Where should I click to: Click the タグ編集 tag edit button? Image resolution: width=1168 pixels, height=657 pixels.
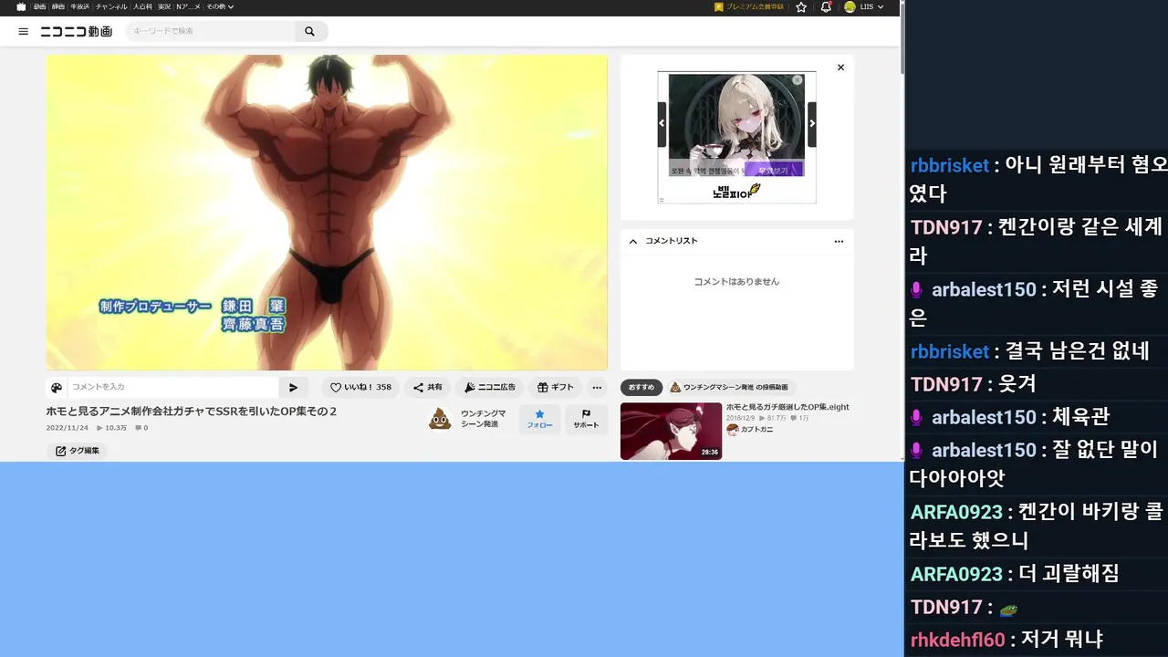(x=77, y=451)
